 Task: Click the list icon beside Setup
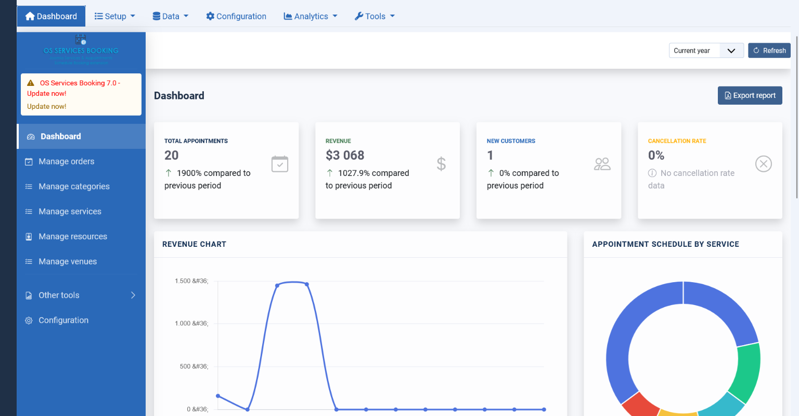(98, 16)
